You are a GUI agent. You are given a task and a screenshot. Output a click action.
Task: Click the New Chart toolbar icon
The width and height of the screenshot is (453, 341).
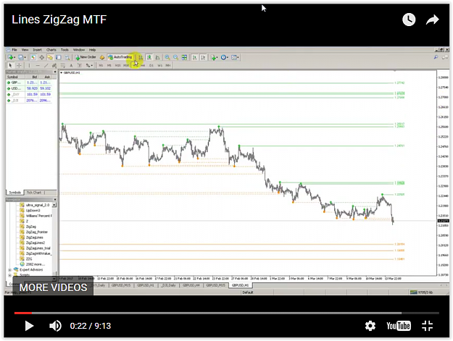[10, 57]
